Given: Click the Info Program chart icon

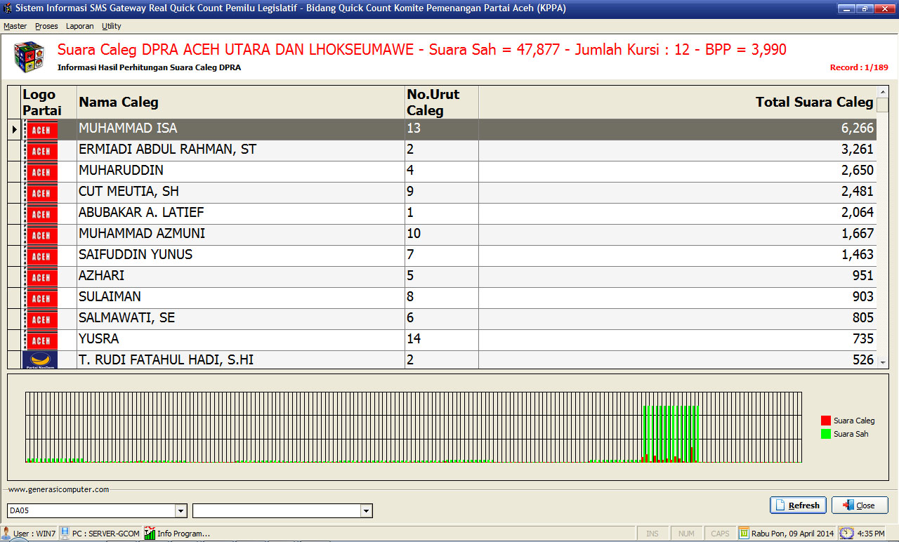Looking at the screenshot, I should 150,533.
